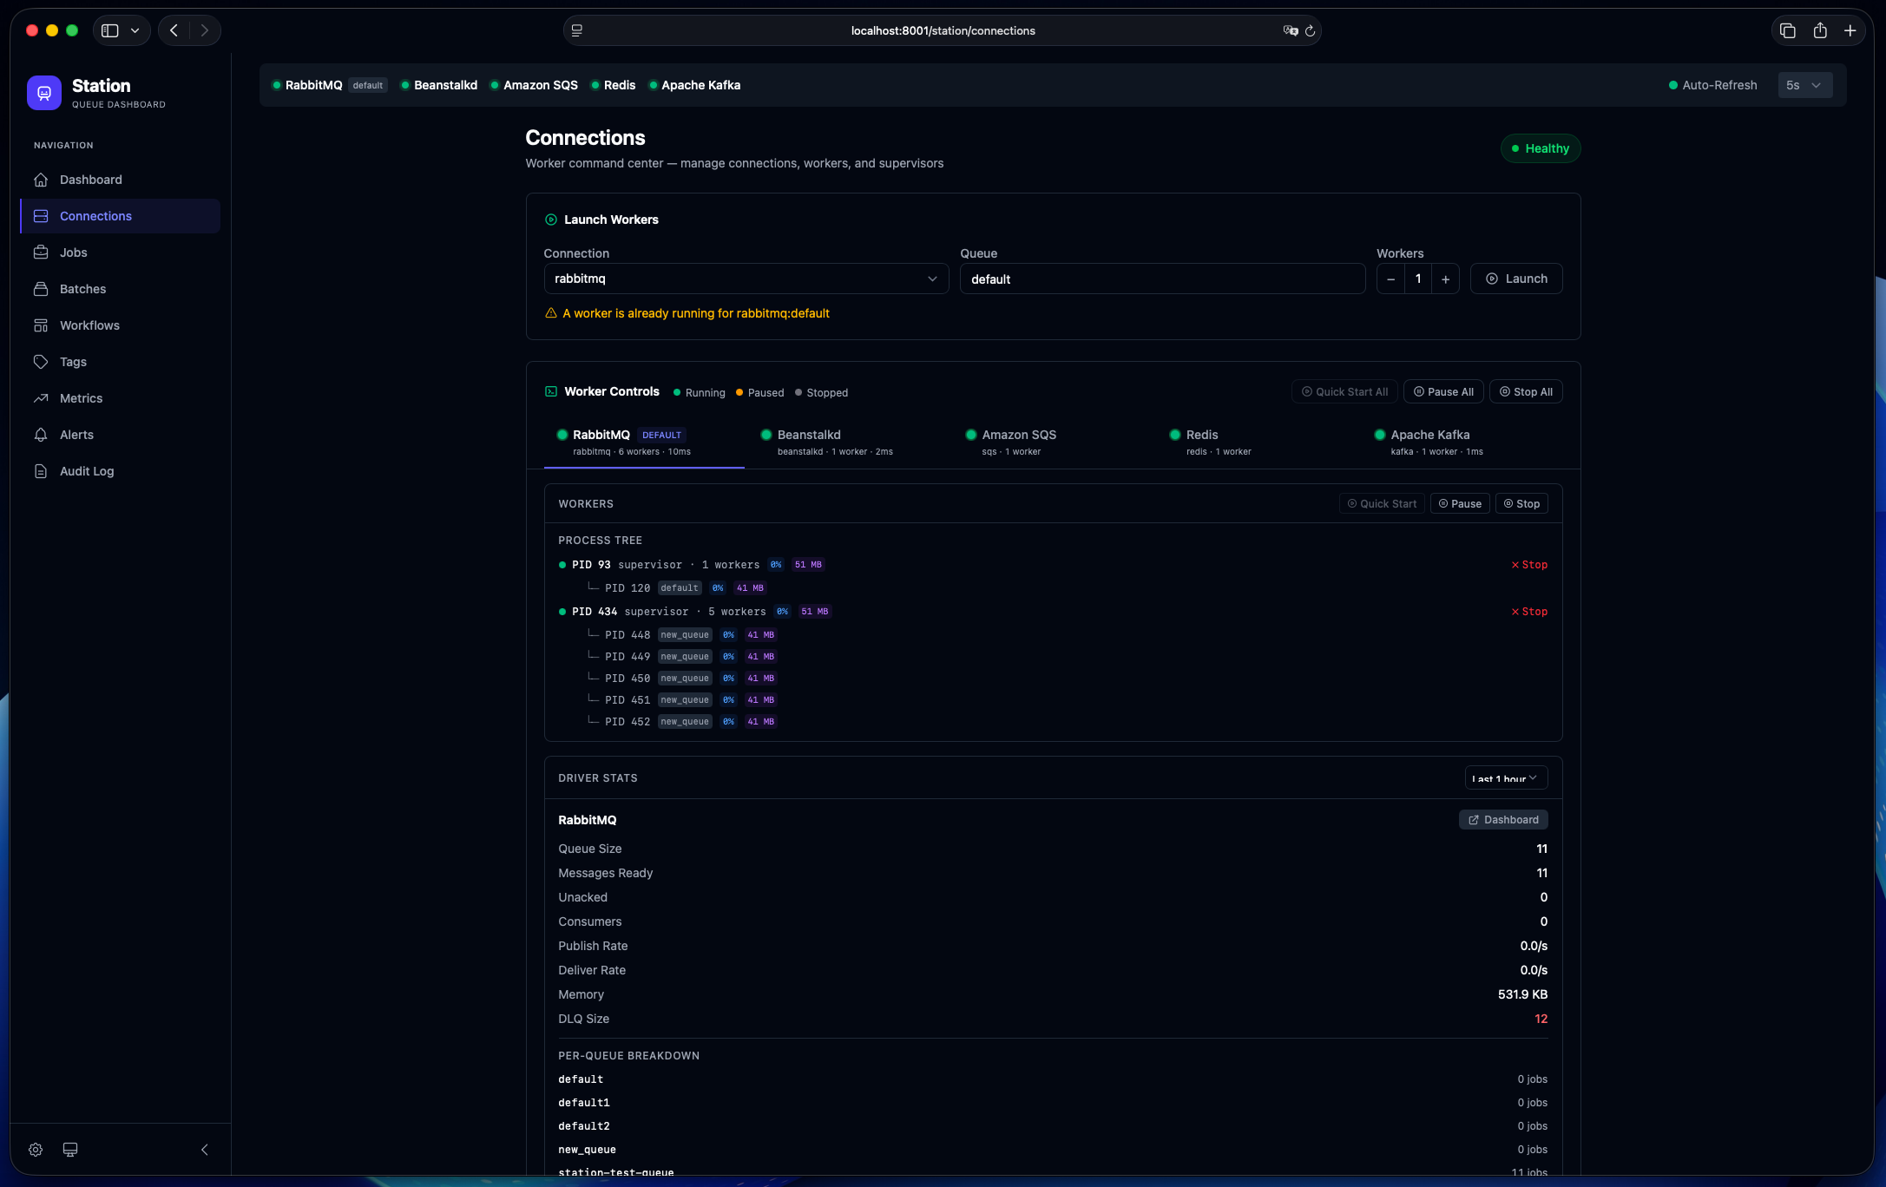Toggle the Auto-Refresh indicator
Image resolution: width=1886 pixels, height=1187 pixels.
click(x=1712, y=85)
